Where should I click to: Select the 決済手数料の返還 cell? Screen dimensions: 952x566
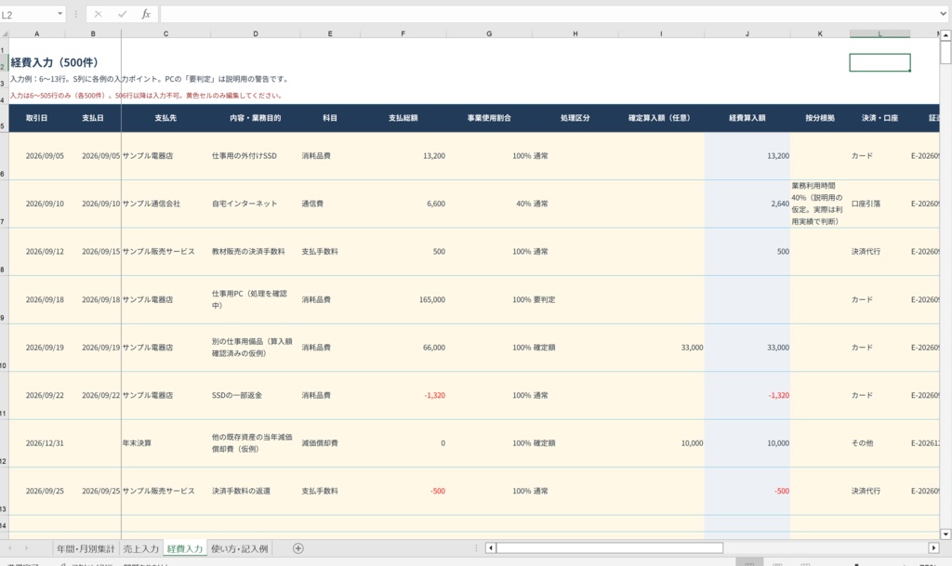coord(256,492)
